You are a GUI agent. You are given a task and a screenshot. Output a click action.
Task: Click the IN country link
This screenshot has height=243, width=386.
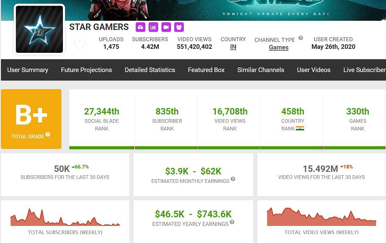click(x=233, y=47)
